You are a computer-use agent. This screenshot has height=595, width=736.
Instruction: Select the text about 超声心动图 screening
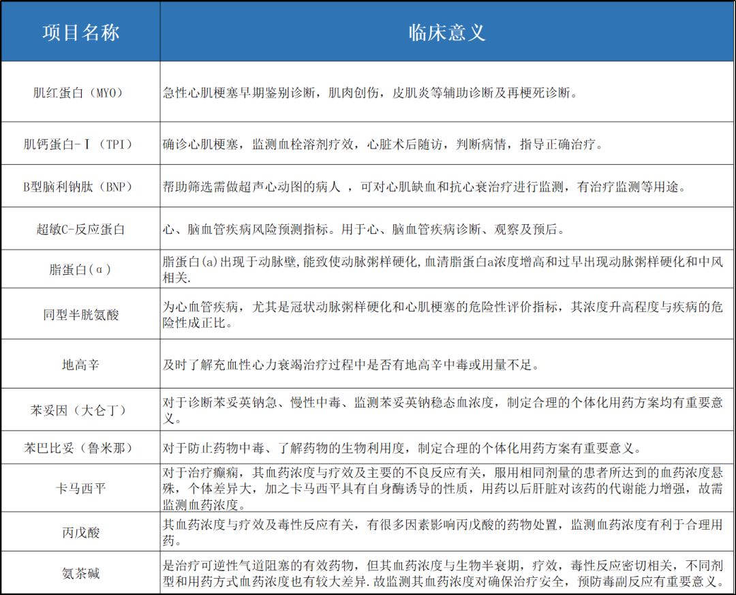(423, 187)
